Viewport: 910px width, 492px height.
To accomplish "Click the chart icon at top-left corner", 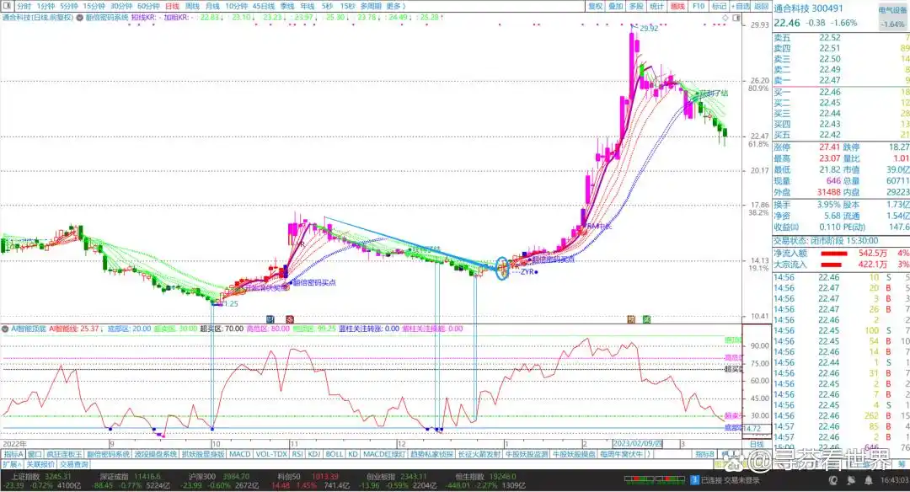I will point(7,6).
